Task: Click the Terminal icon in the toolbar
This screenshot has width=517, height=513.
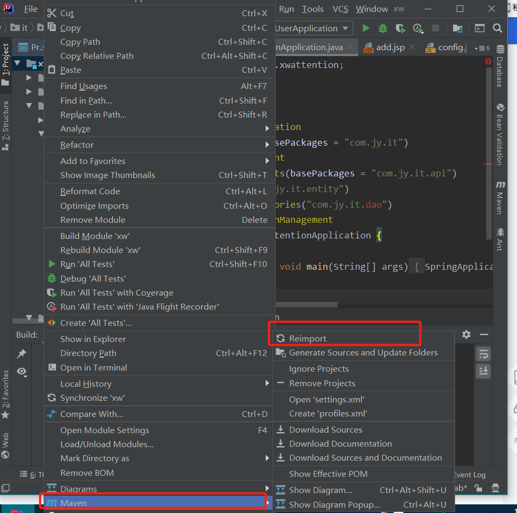Action: point(479,28)
